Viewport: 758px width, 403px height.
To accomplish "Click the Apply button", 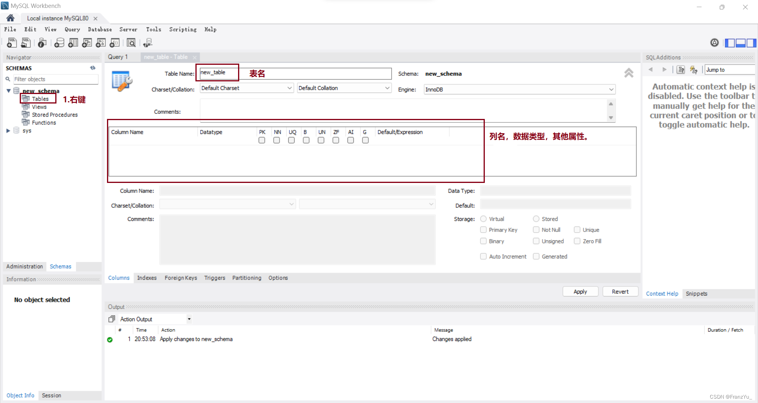I will (x=580, y=292).
